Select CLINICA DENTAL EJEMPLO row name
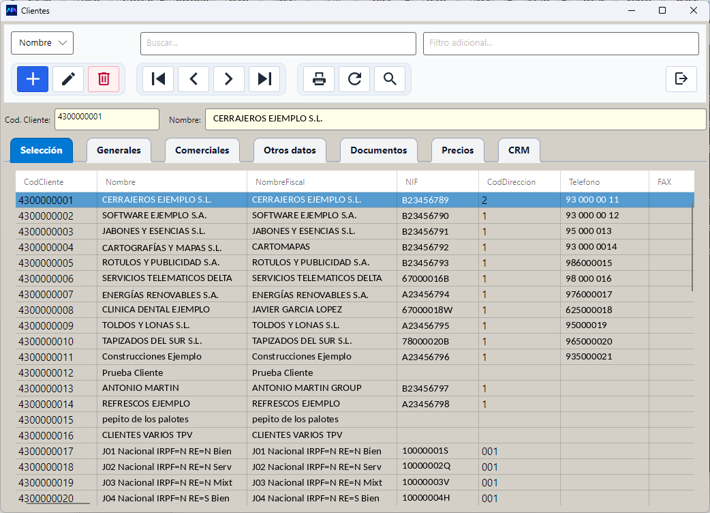 pyautogui.click(x=156, y=310)
